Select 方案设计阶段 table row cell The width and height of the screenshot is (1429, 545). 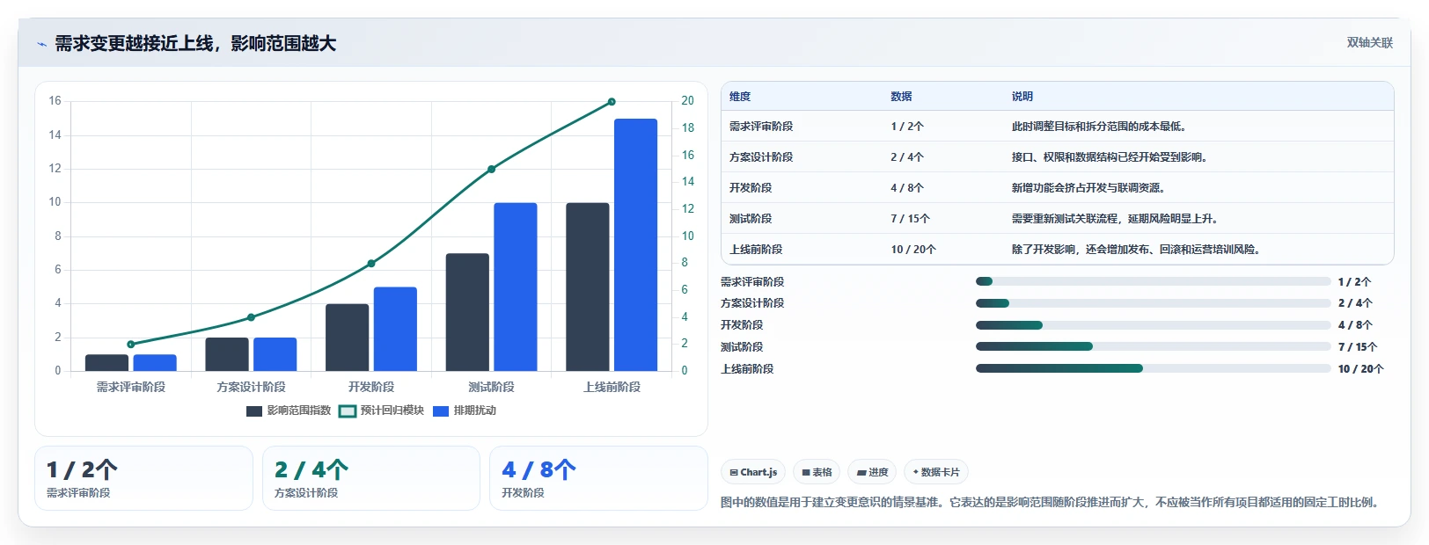pyautogui.click(x=761, y=157)
